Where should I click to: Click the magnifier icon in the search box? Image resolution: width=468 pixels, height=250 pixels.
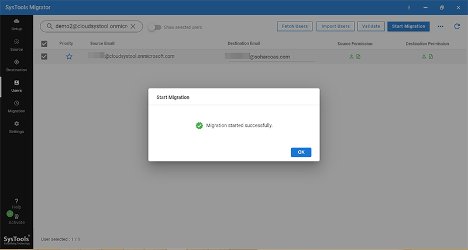click(50, 26)
